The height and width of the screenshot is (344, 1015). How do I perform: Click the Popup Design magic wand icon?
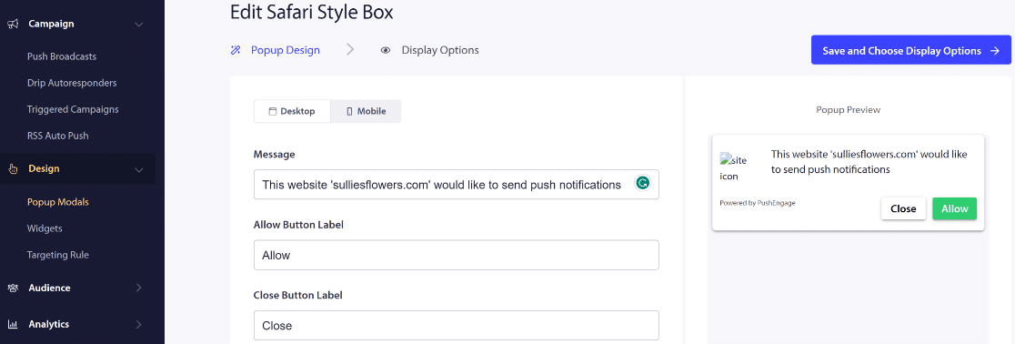[236, 50]
